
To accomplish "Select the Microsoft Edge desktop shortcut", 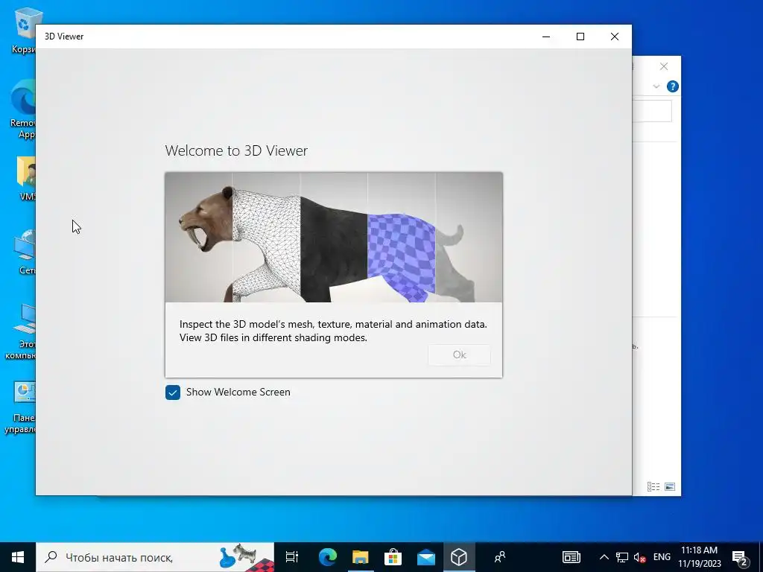I will pyautogui.click(x=23, y=108).
